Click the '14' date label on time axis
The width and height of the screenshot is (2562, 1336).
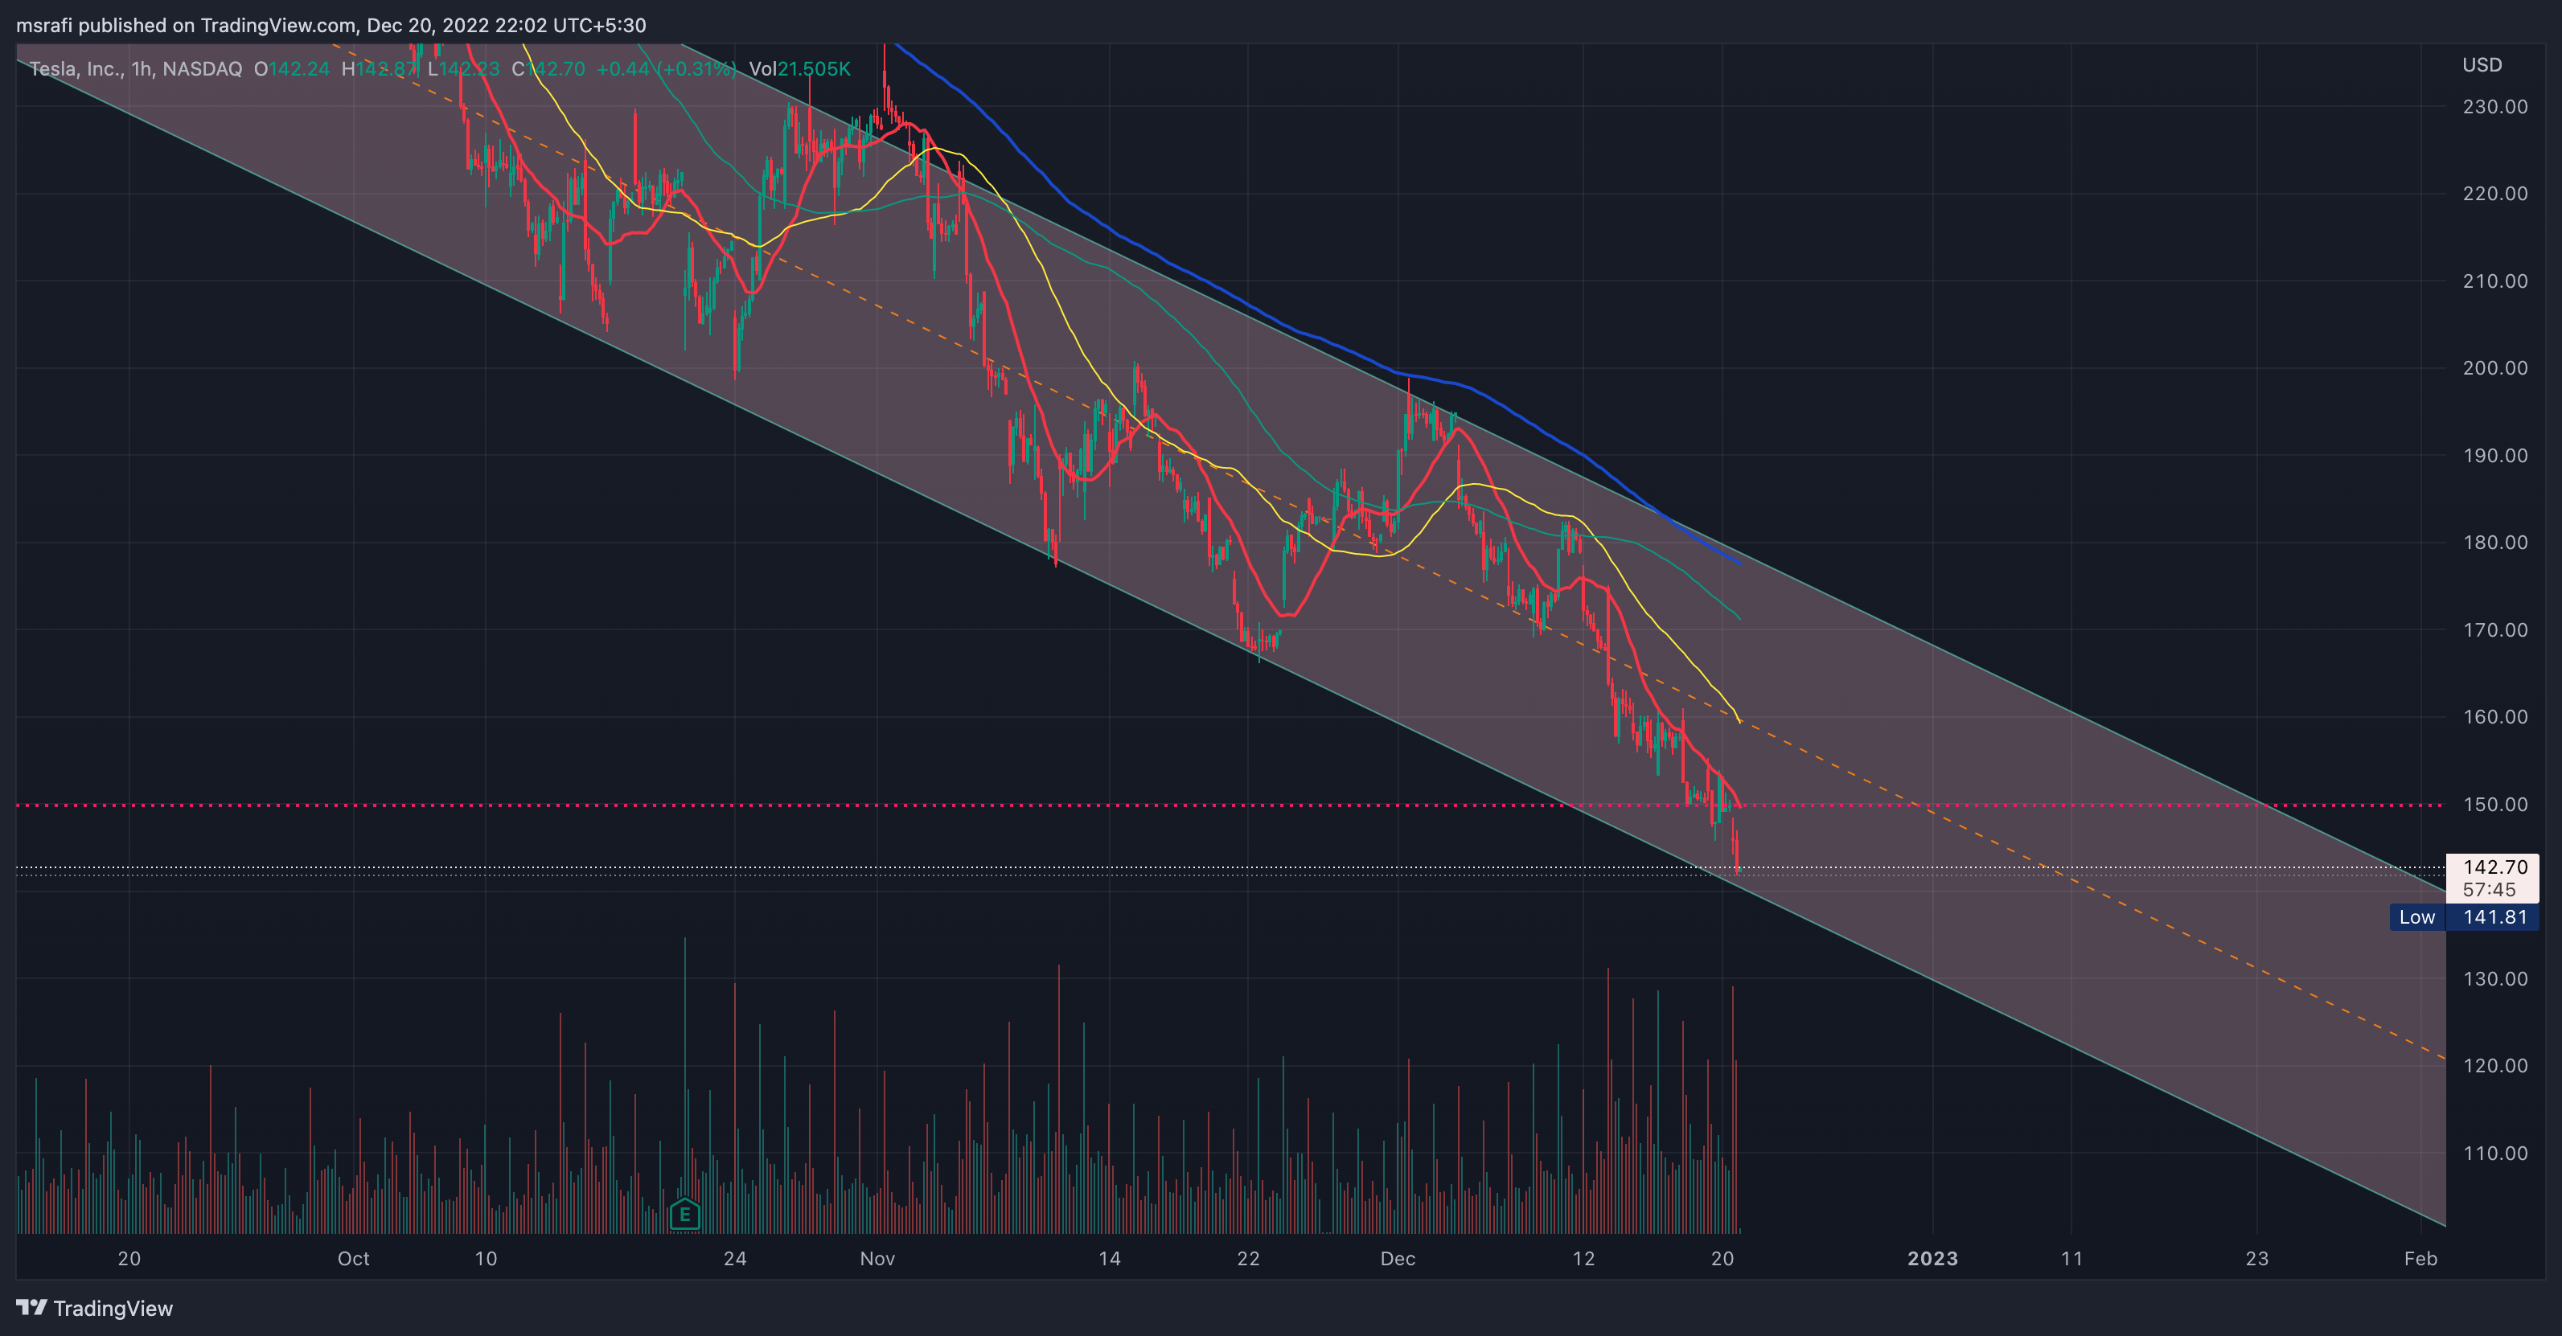[x=1109, y=1259]
